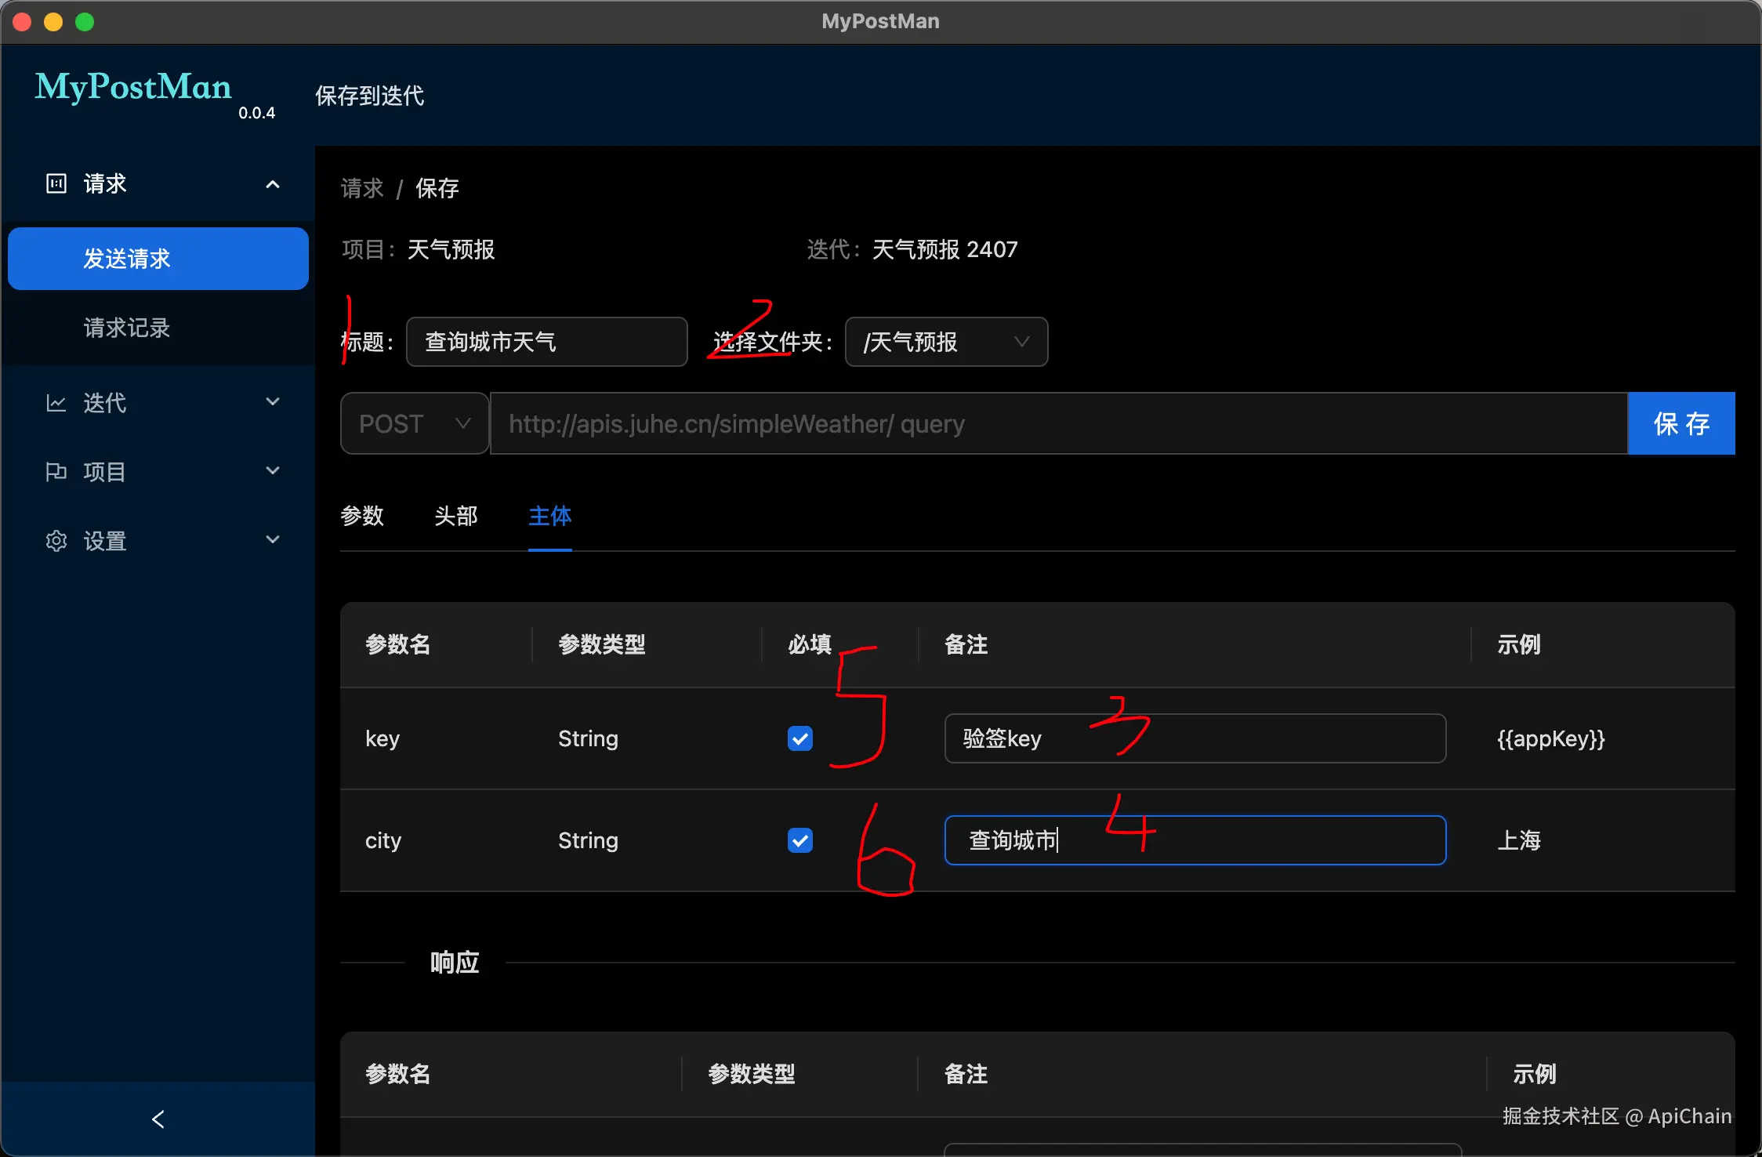Image resolution: width=1762 pixels, height=1157 pixels.
Task: Click the request section icon in sidebar
Action: pyautogui.click(x=56, y=183)
